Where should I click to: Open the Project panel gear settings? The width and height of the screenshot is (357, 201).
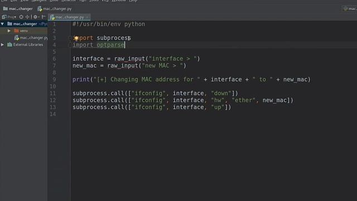36,17
